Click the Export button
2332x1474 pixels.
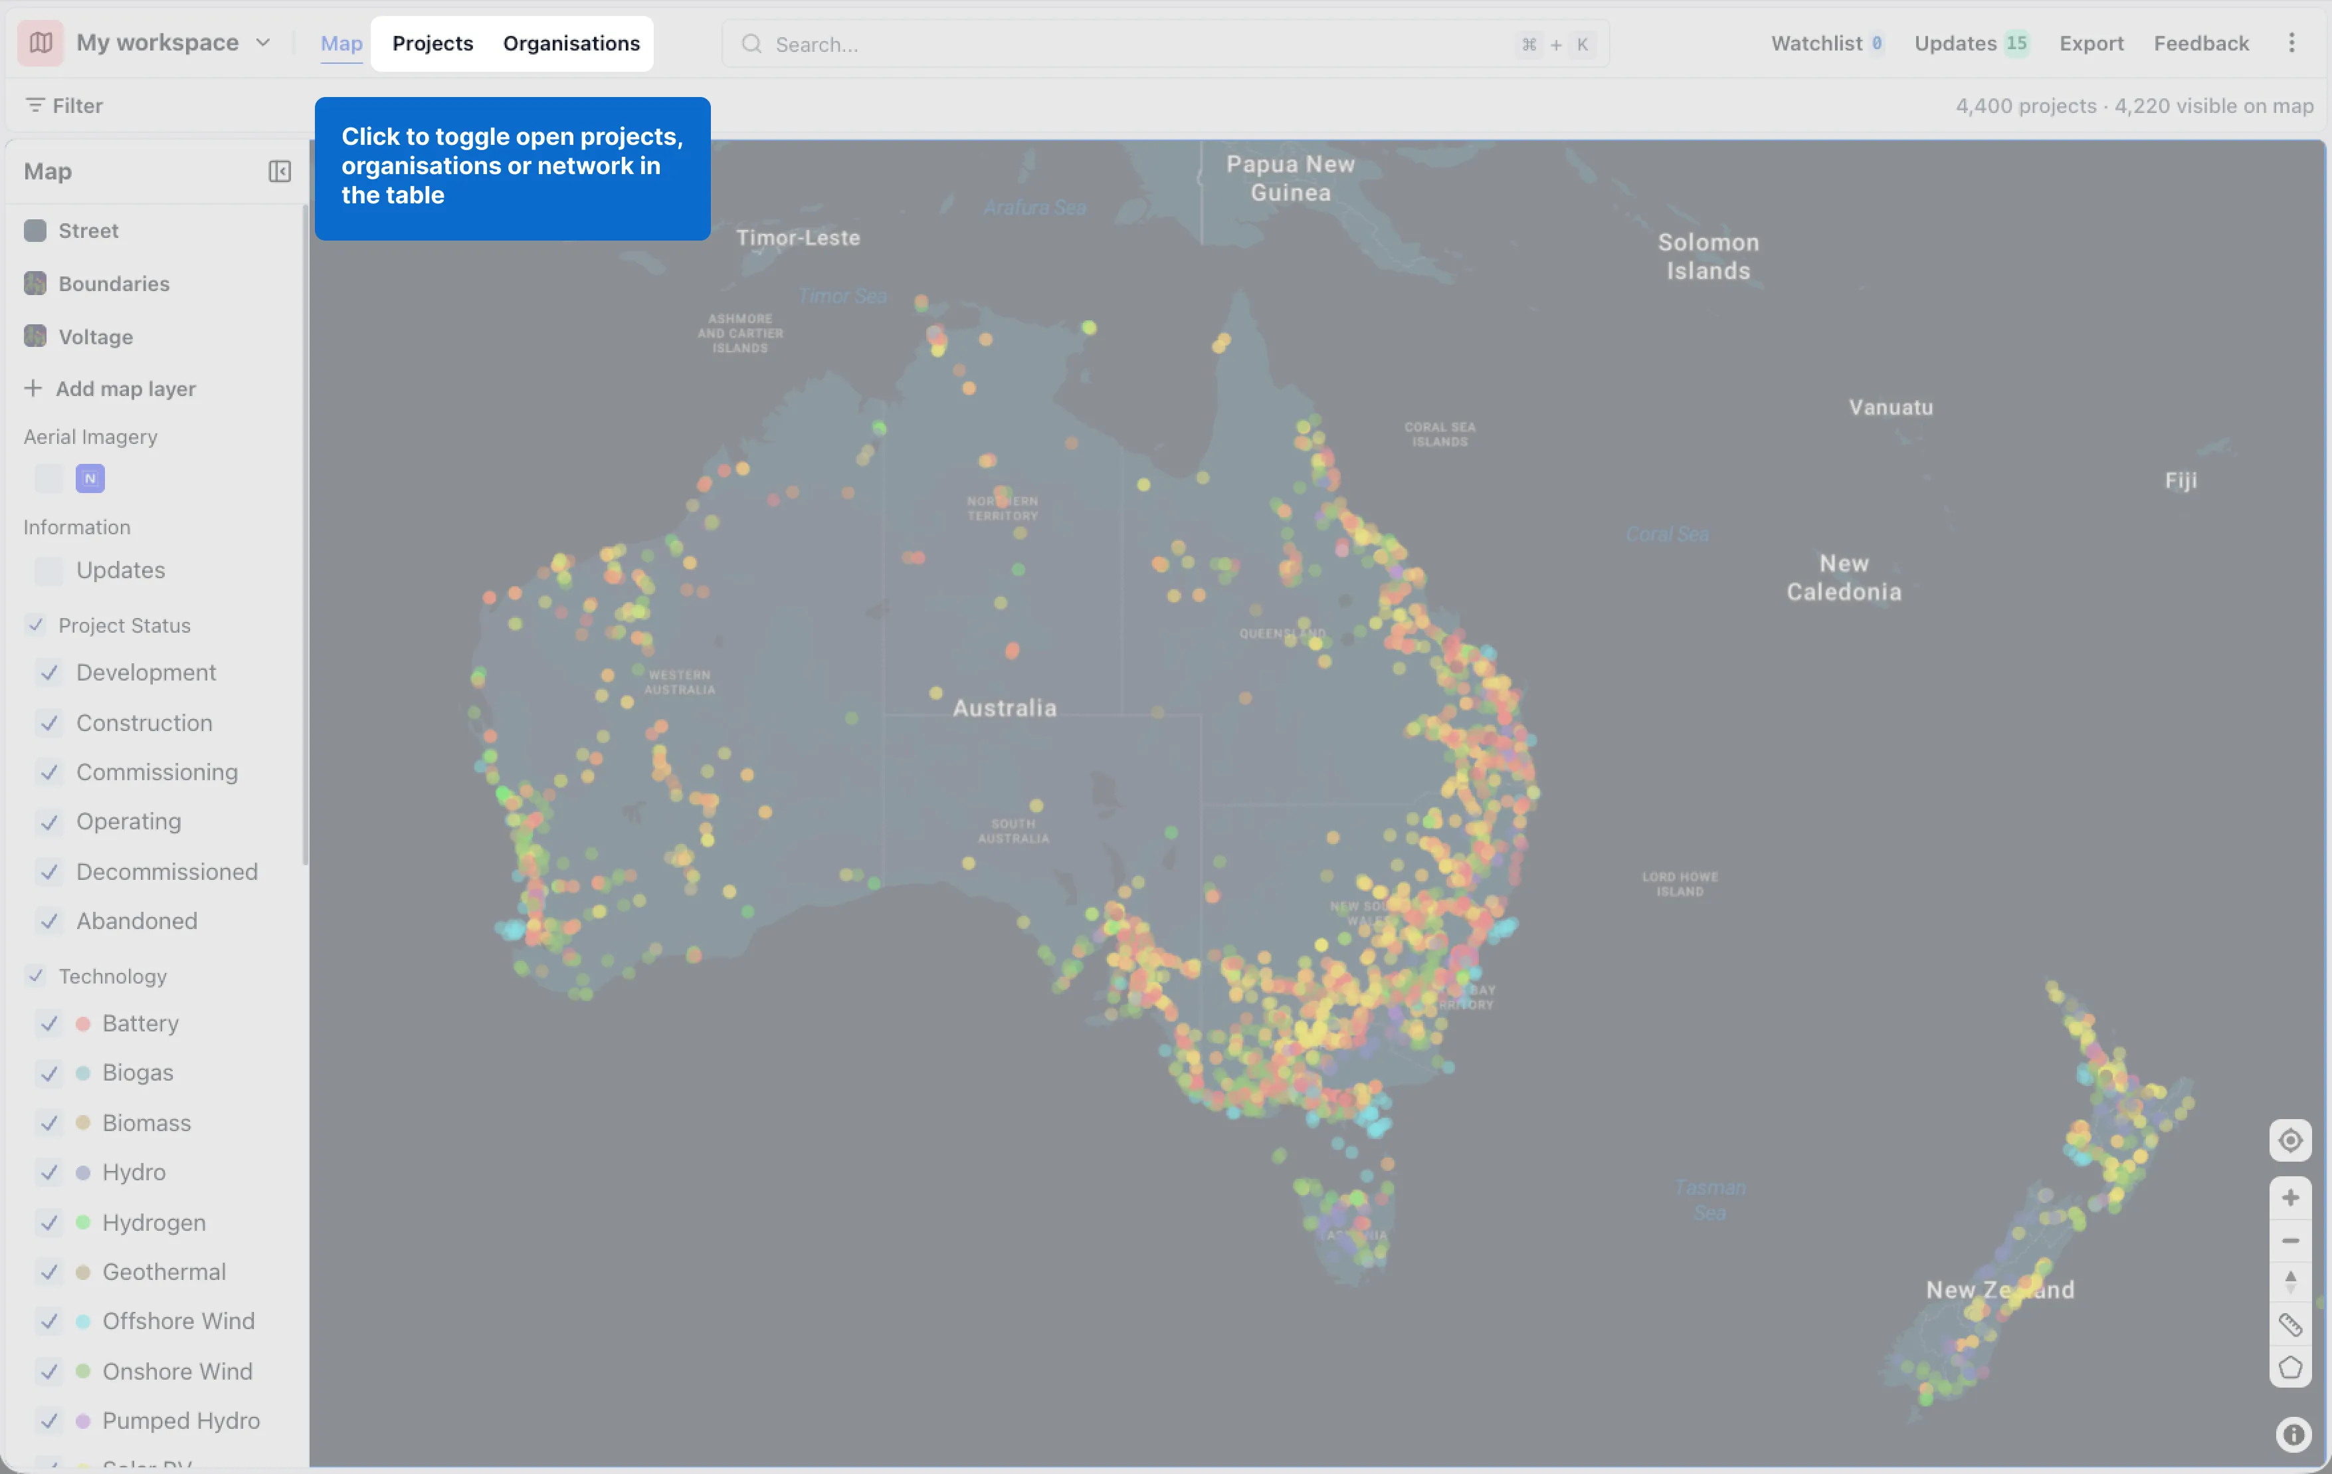[x=2091, y=44]
